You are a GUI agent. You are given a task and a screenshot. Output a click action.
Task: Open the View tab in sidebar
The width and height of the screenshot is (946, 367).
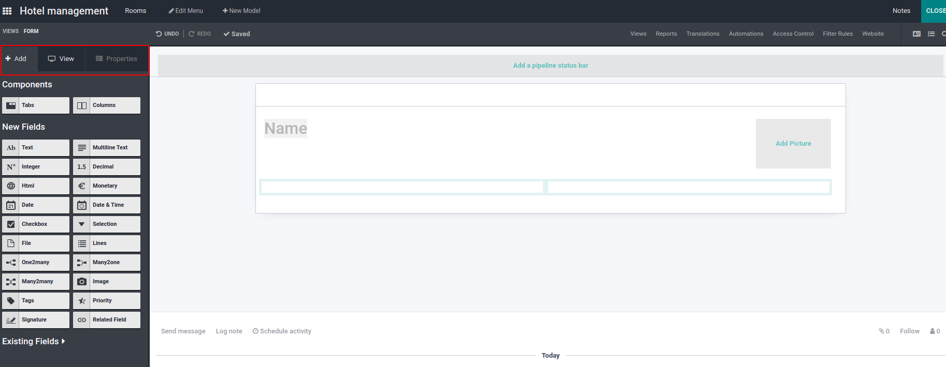pos(61,59)
